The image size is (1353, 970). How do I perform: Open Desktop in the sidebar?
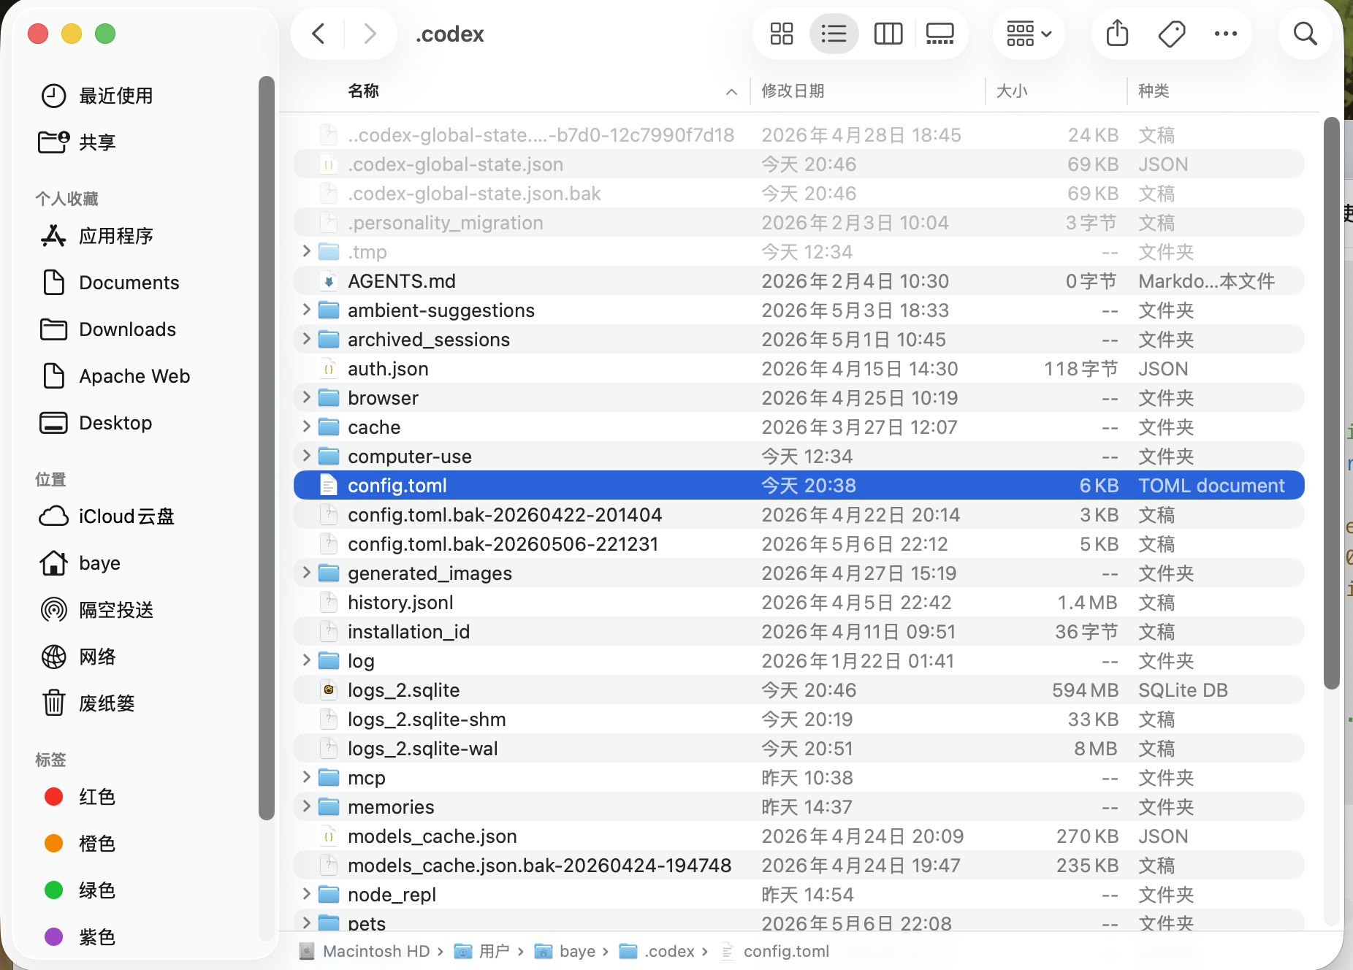[x=96, y=423]
